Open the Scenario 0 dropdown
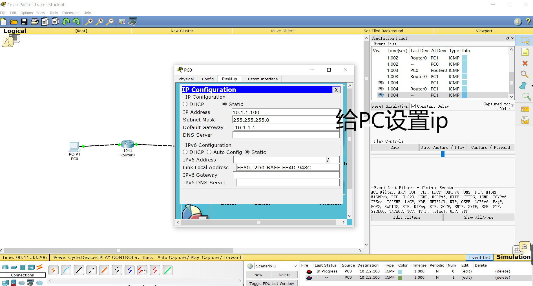The image size is (533, 286). tap(276, 266)
